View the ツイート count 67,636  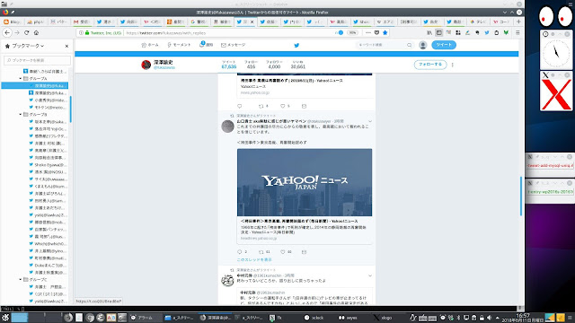tap(229, 65)
